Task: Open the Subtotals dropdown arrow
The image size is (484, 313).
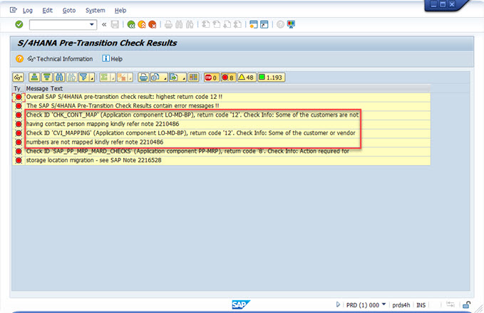Action: coord(130,78)
